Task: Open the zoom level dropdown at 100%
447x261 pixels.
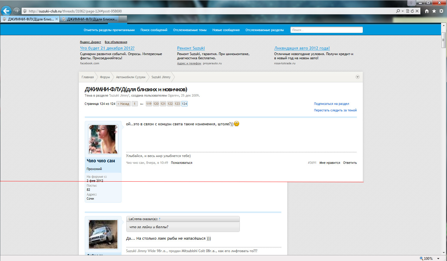Action: click(x=438, y=259)
